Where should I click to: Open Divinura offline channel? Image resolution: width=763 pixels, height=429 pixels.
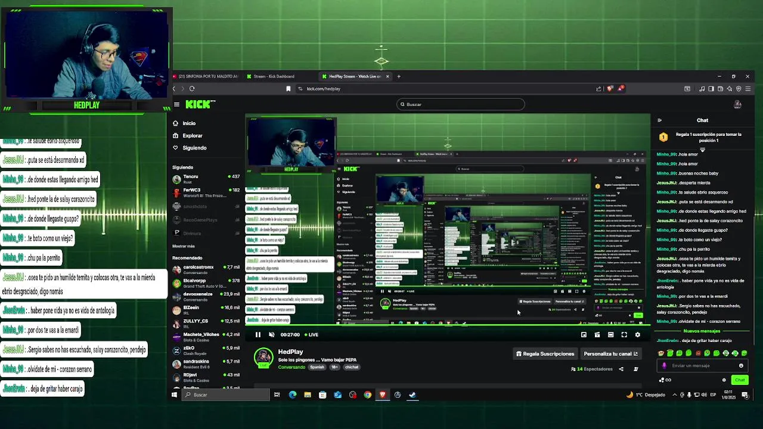click(x=206, y=234)
